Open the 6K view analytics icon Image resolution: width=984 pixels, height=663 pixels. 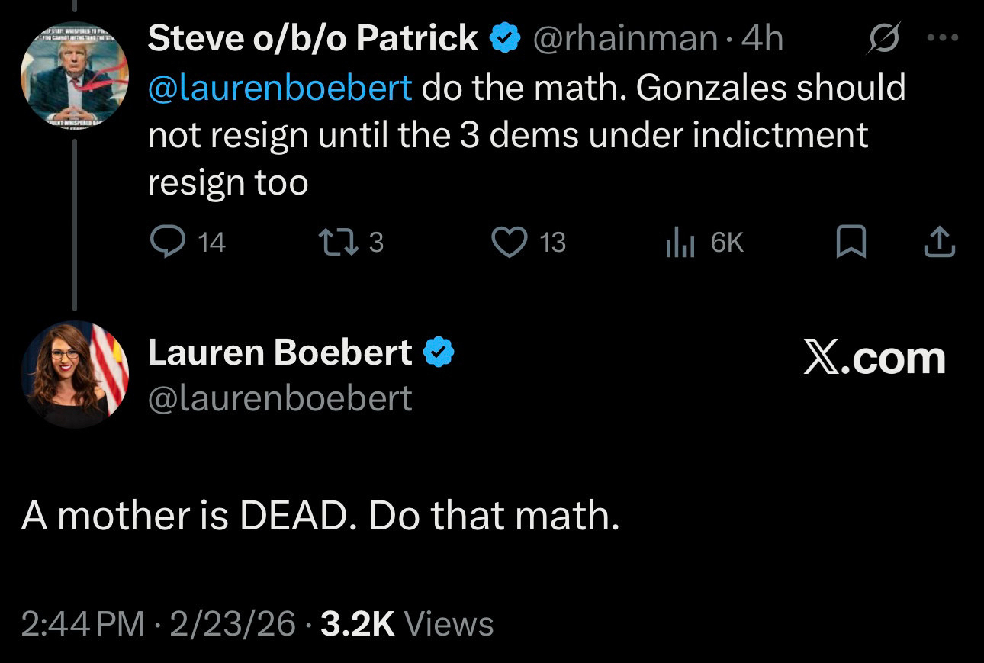679,242
